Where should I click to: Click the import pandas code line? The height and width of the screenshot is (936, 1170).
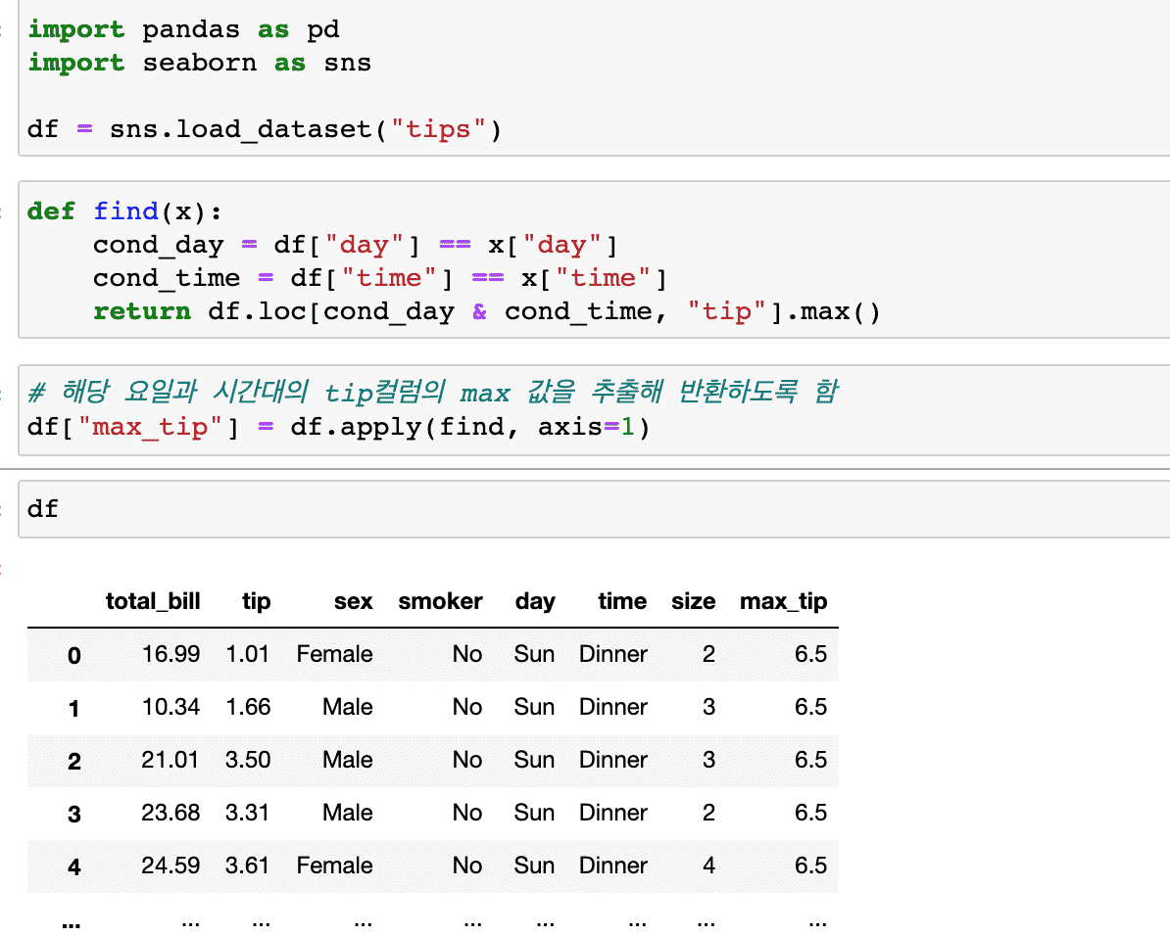[183, 29]
